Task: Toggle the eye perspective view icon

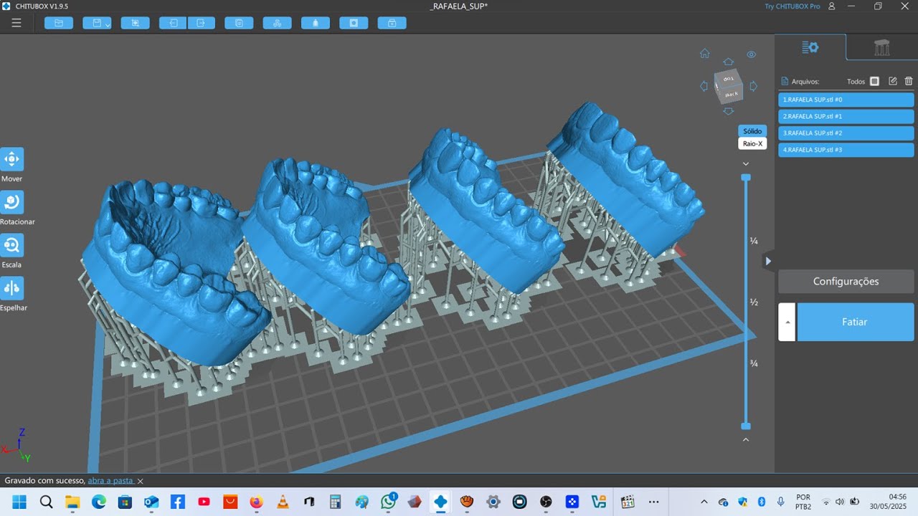Action: [752, 54]
